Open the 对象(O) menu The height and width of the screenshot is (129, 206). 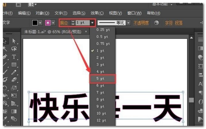(42, 13)
